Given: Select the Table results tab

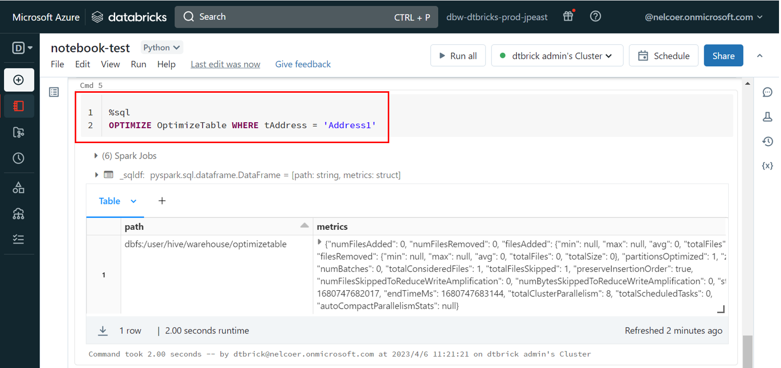Looking at the screenshot, I should click(110, 201).
